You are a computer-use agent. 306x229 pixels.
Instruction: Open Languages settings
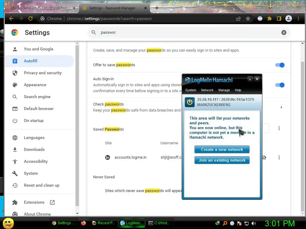coord(40,138)
